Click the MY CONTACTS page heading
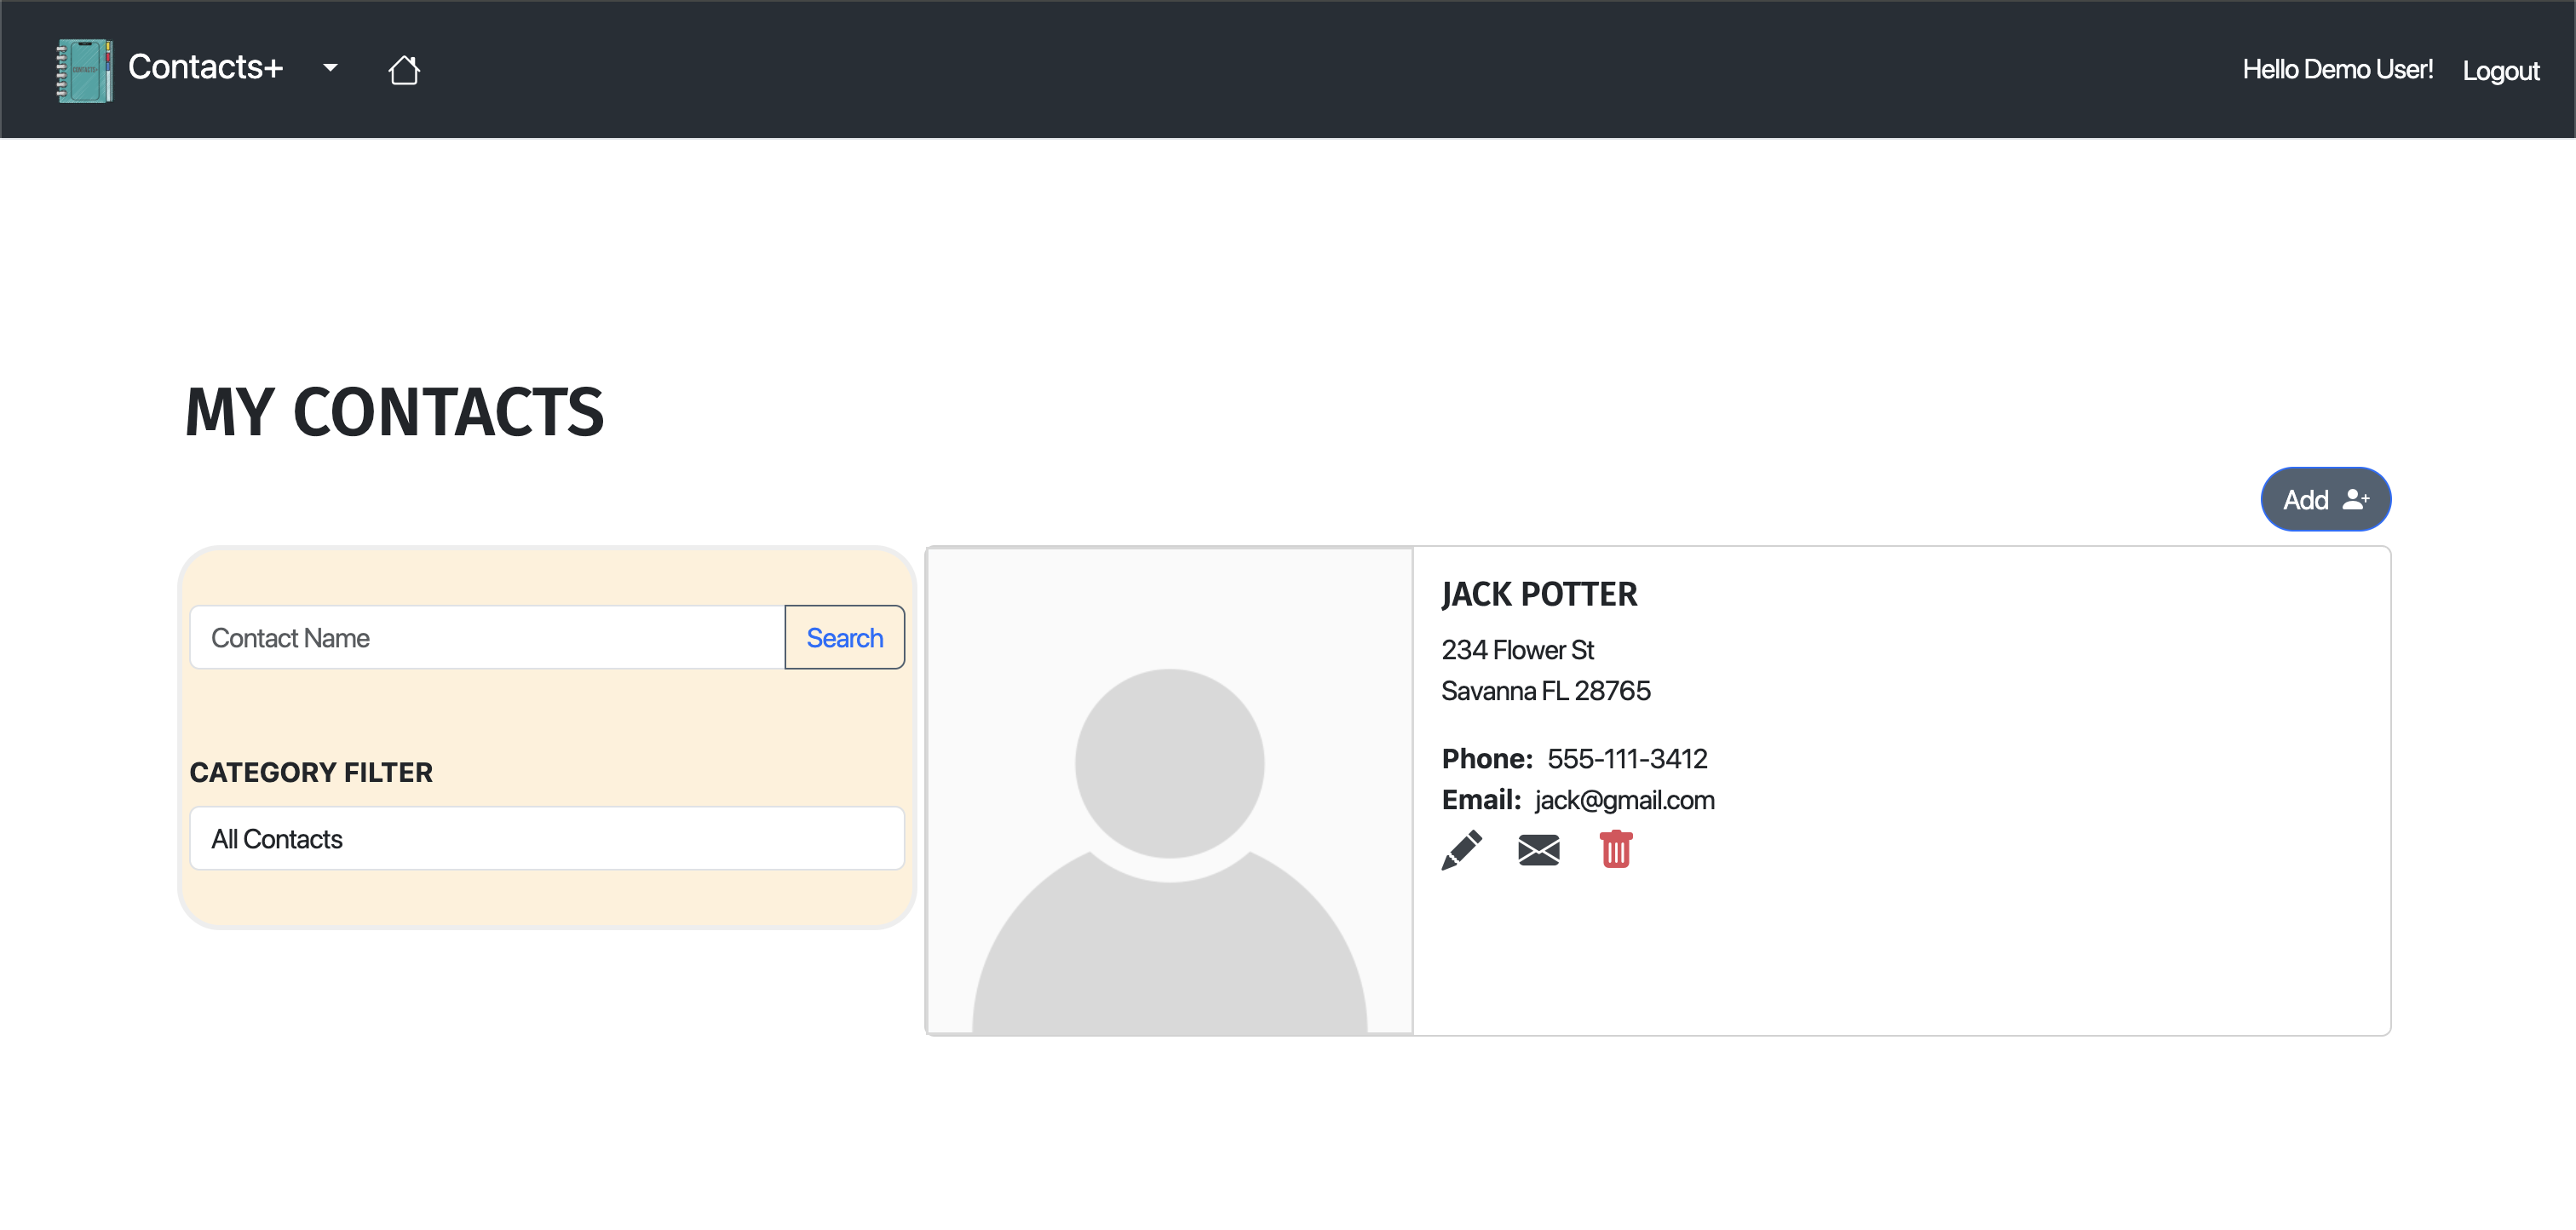This screenshot has width=2576, height=1230. coord(394,413)
